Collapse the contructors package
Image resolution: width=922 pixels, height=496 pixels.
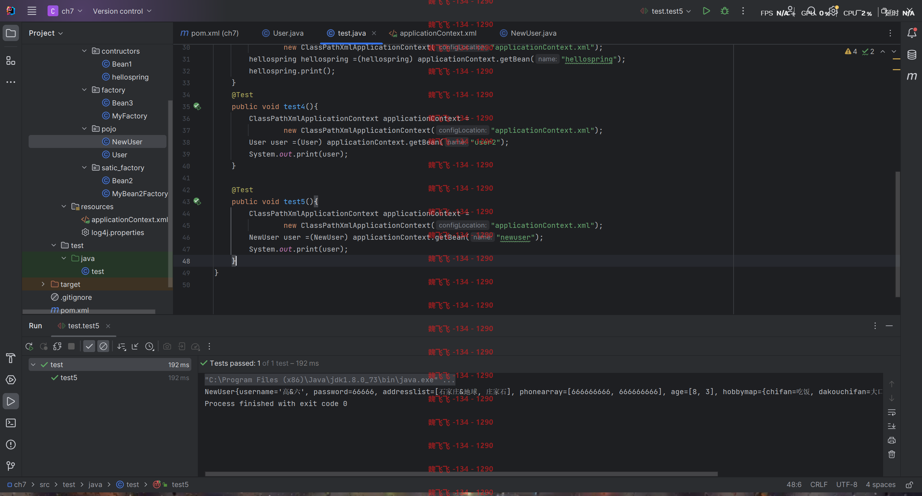pos(84,51)
